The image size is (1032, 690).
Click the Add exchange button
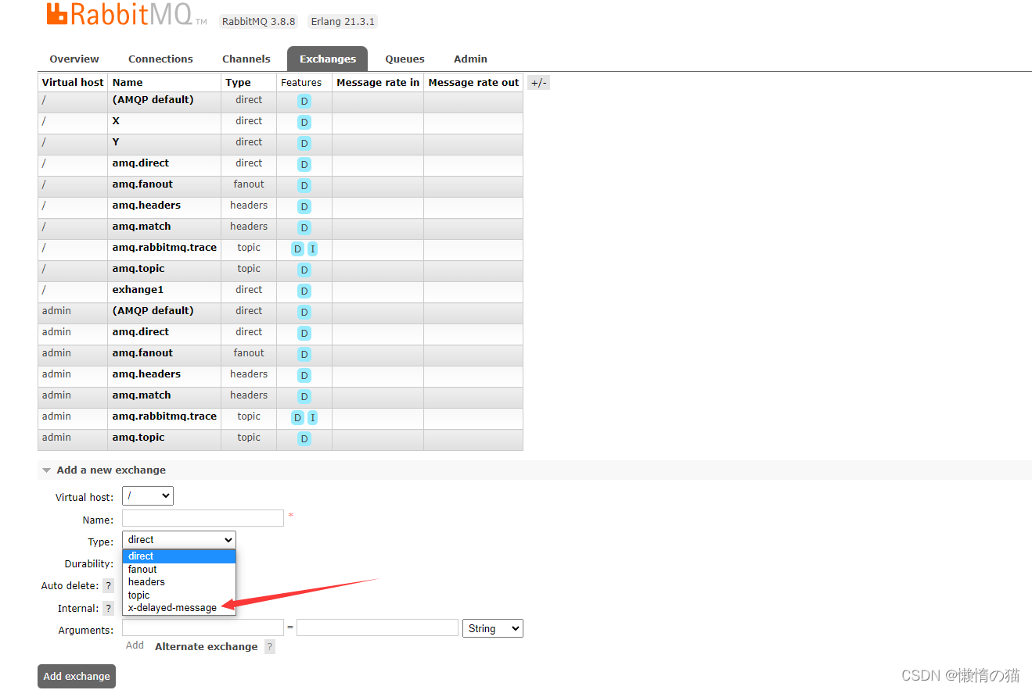pos(77,676)
